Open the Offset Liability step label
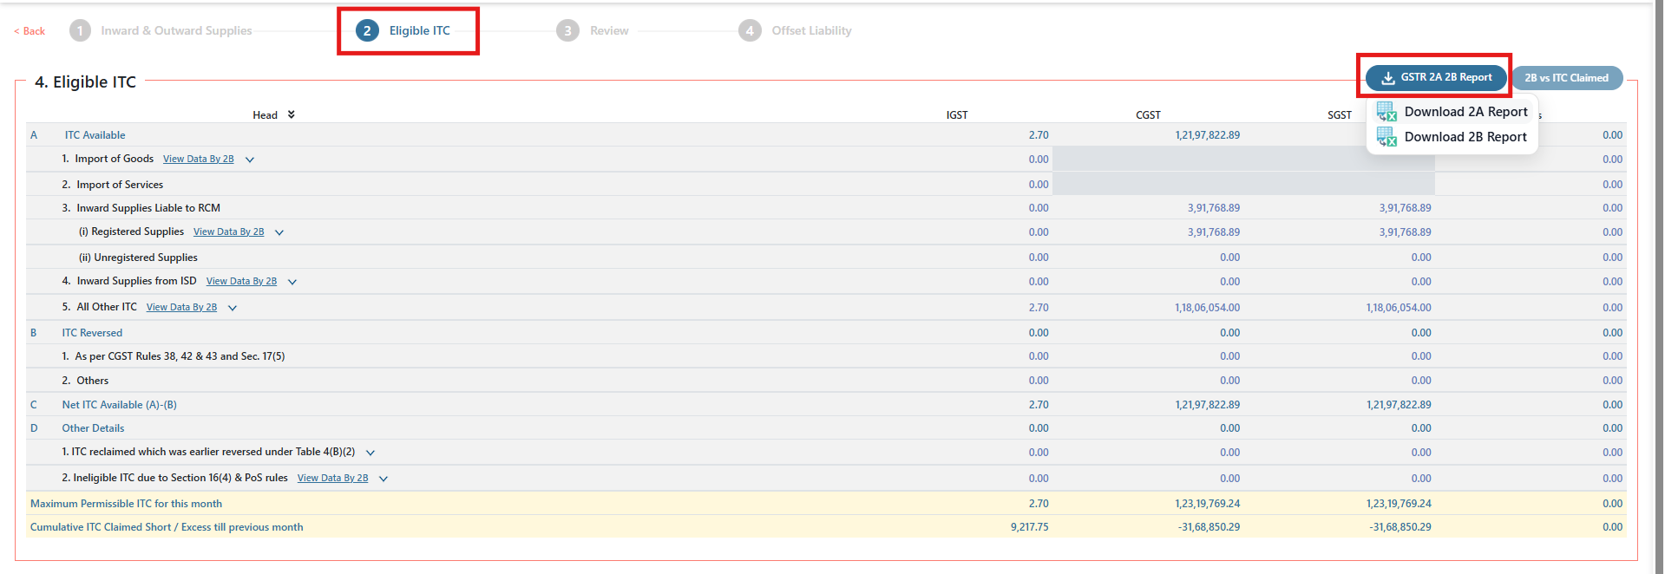This screenshot has width=1665, height=574. (811, 31)
